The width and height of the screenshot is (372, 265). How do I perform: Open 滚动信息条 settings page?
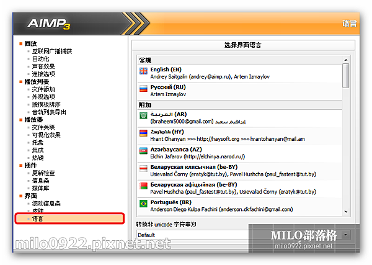46,204
